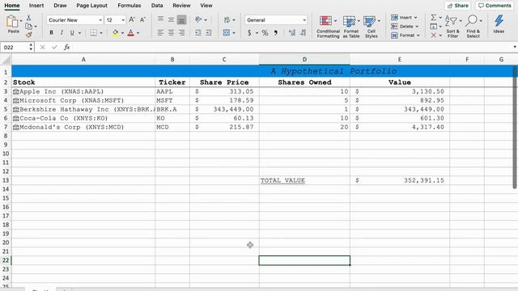Switch to the Page Layout tab
This screenshot has width=518, height=291.
(x=91, y=6)
